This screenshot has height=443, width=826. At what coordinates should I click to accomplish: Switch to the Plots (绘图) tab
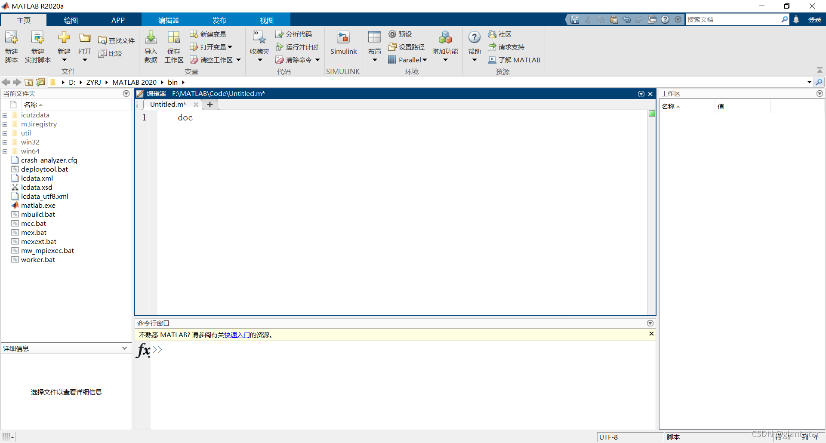point(71,20)
